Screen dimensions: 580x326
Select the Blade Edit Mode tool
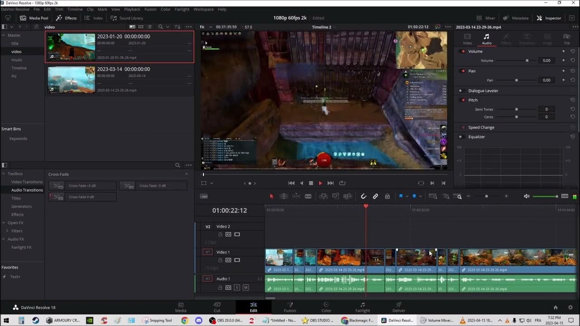coord(308,196)
